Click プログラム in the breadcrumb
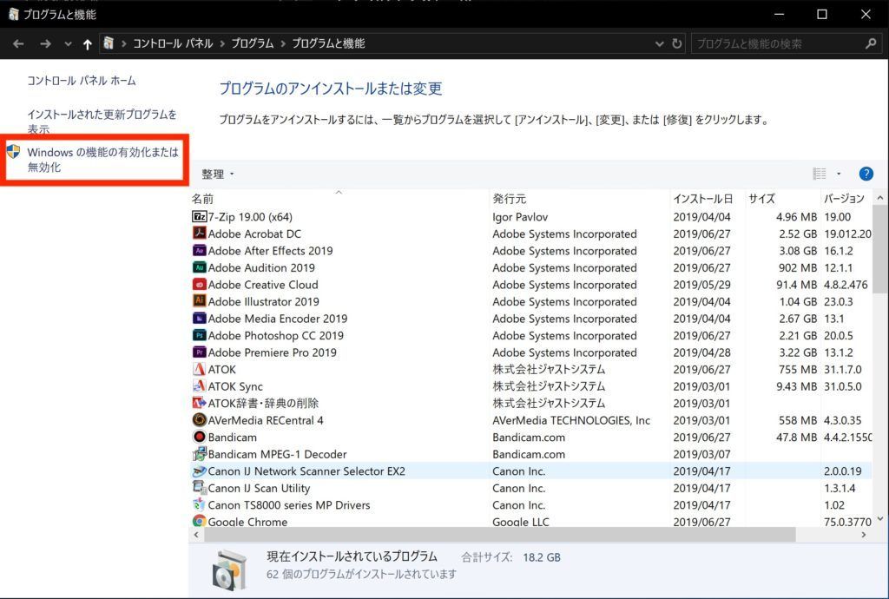 253,43
